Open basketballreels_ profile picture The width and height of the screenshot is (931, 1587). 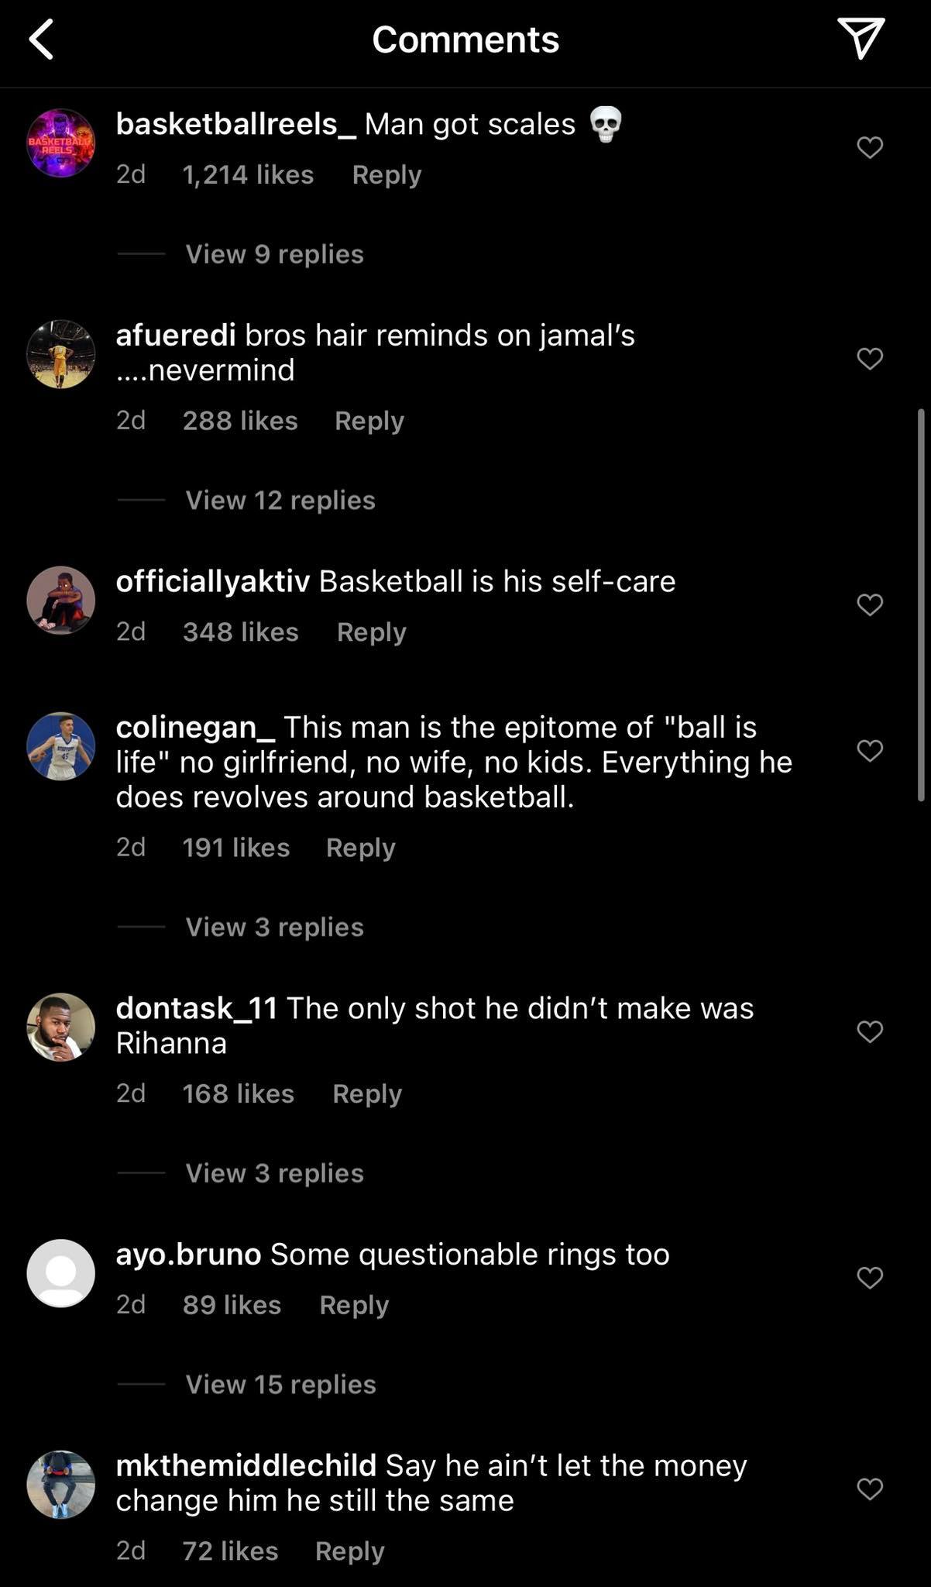60,143
